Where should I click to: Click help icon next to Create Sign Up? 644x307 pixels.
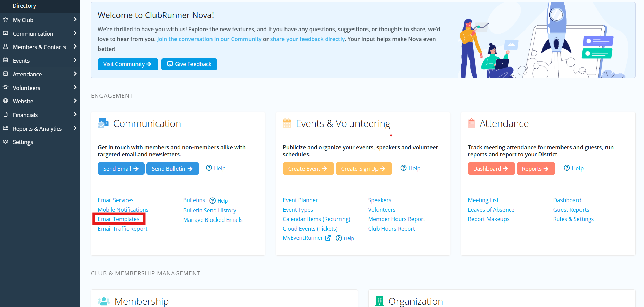click(x=403, y=168)
